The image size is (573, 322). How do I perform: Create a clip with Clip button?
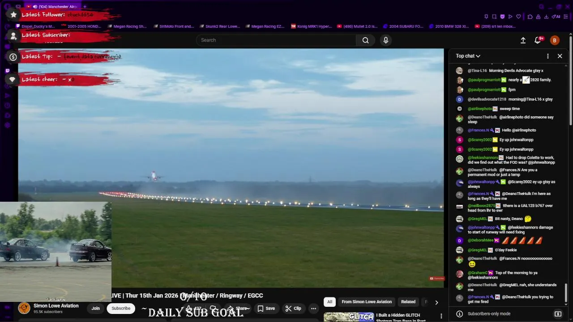click(293, 309)
